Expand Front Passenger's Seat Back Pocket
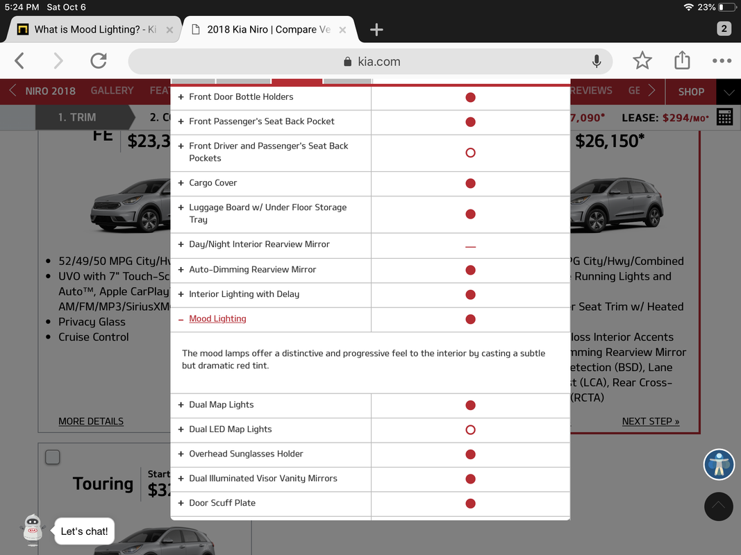The height and width of the screenshot is (555, 741). click(x=181, y=121)
